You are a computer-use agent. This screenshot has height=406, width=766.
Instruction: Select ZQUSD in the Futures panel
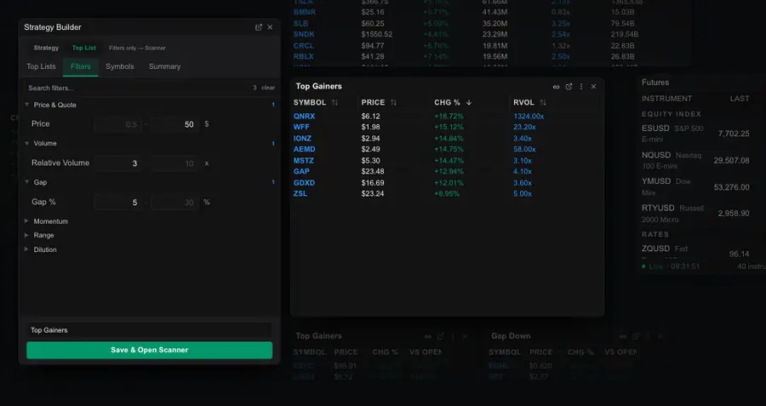(655, 249)
